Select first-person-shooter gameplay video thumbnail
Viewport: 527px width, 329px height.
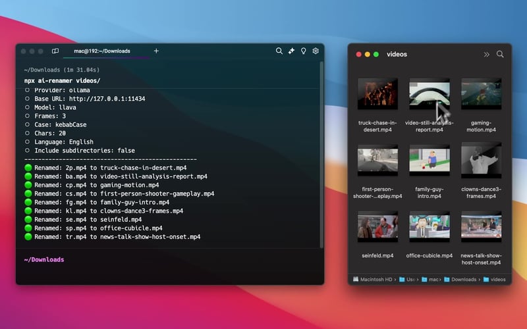pyautogui.click(x=377, y=160)
